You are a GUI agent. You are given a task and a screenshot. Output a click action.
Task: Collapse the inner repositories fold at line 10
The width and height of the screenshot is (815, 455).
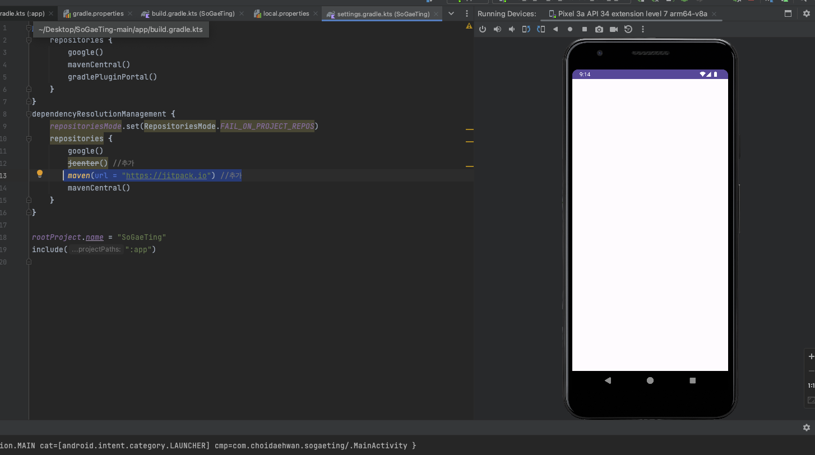pyautogui.click(x=28, y=138)
